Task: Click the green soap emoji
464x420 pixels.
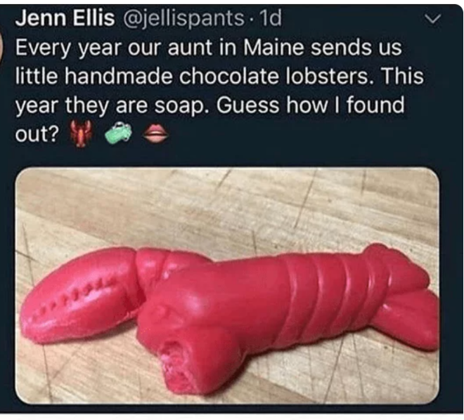Action: coord(118,133)
